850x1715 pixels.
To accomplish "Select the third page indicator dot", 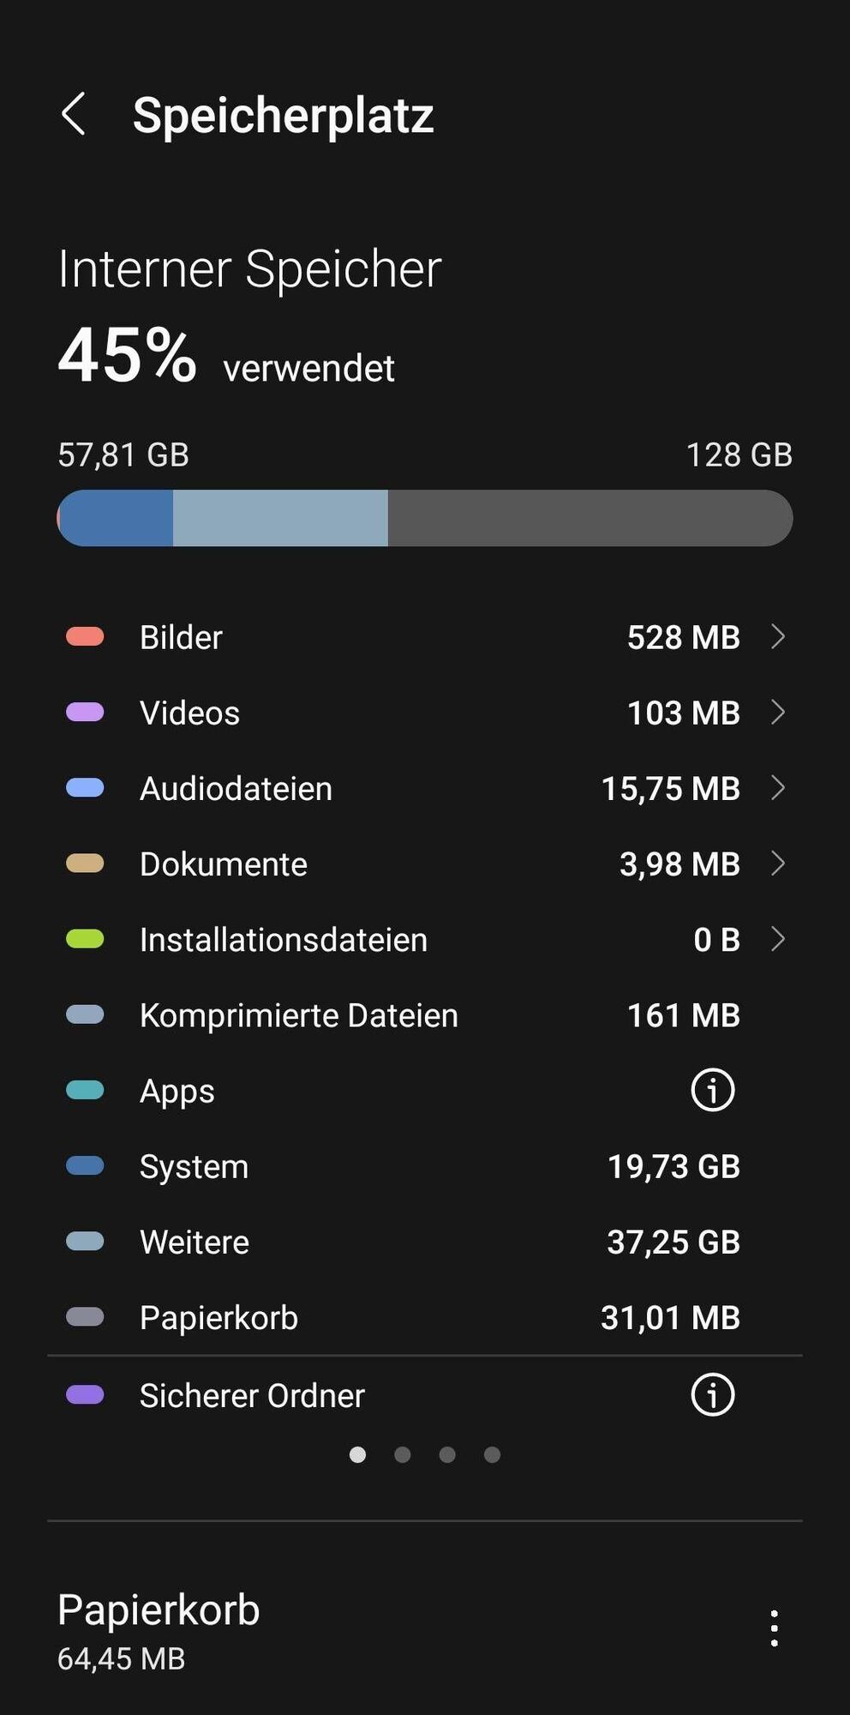I will 446,1454.
